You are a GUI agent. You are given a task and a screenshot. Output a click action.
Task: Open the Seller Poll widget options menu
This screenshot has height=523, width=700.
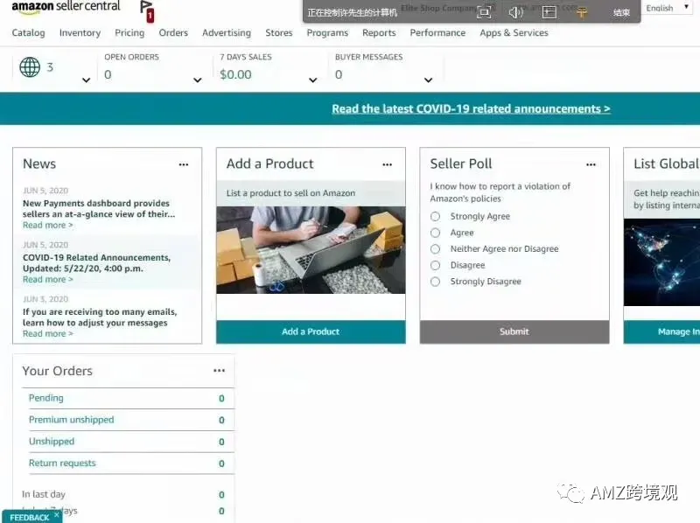coord(591,164)
